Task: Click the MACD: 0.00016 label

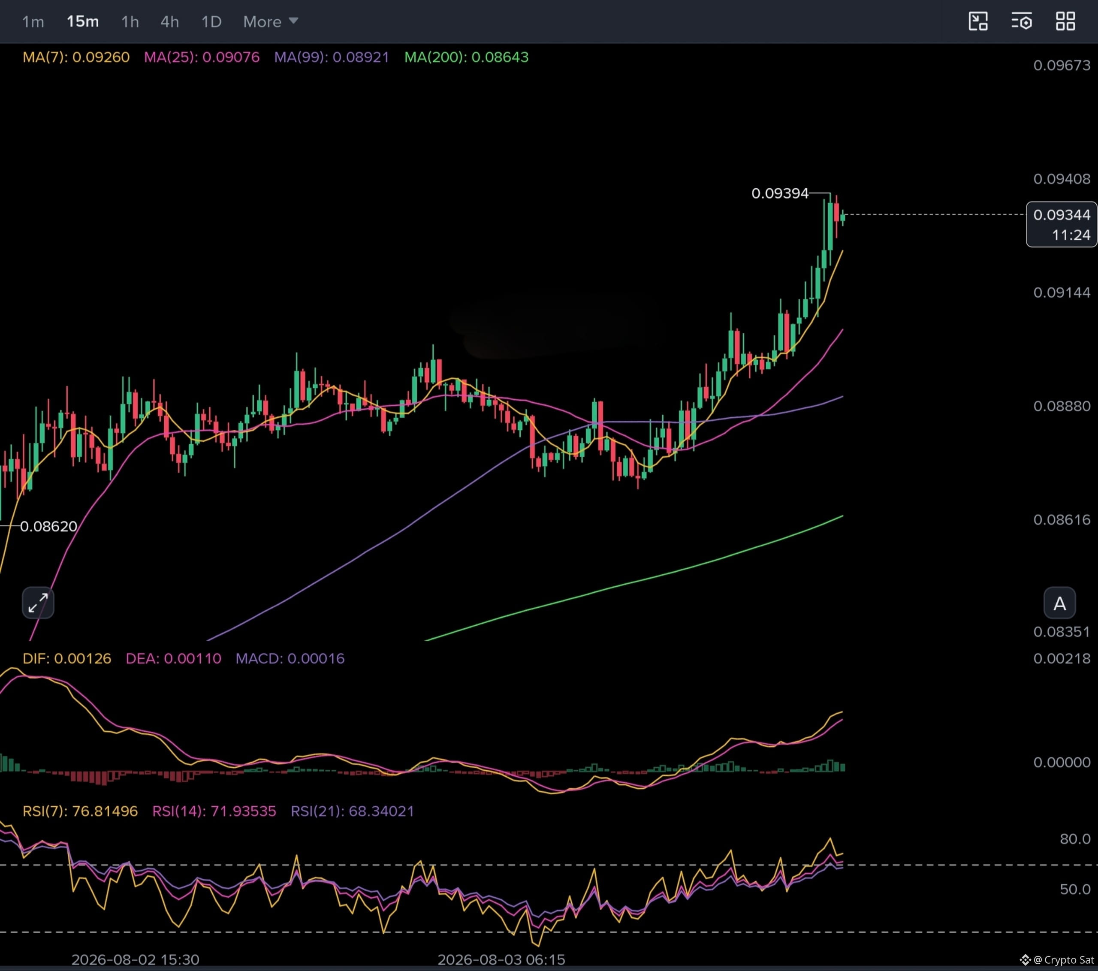Action: (290, 658)
